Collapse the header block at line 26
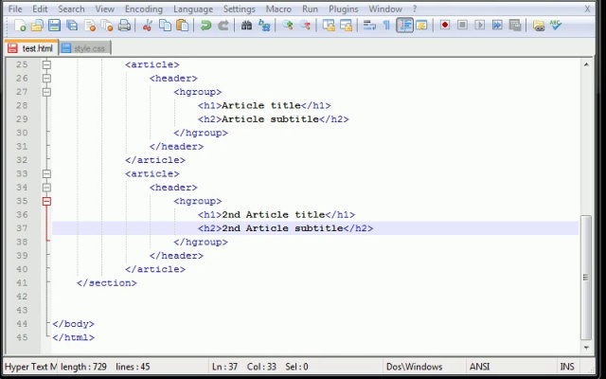The image size is (606, 379). click(46, 78)
